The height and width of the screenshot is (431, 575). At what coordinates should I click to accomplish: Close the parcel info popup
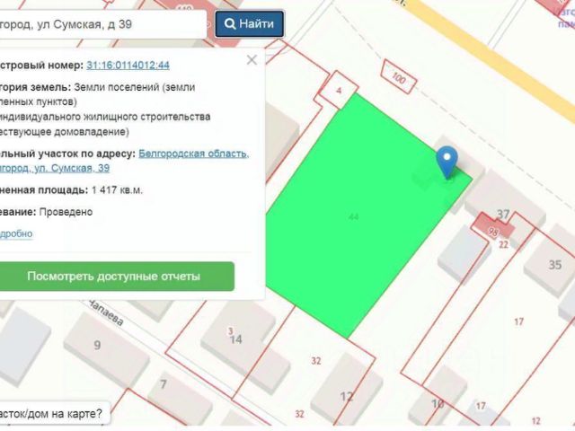coord(252,60)
